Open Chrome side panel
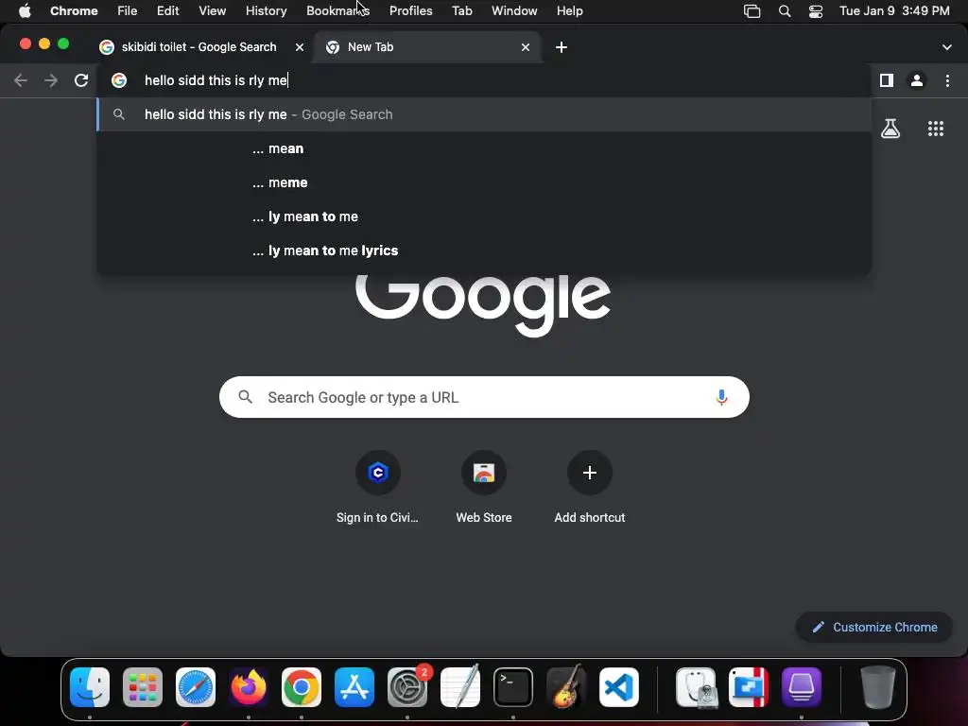Viewport: 968px width, 726px height. point(887,80)
